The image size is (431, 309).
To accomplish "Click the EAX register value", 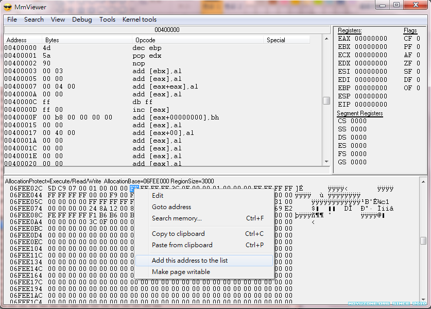I will point(371,39).
